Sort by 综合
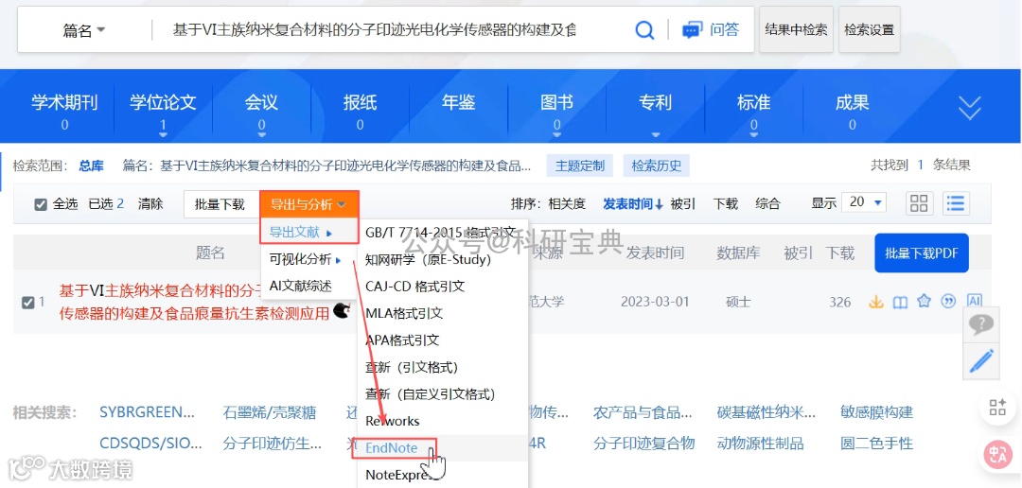1022x488 pixels. click(x=767, y=204)
